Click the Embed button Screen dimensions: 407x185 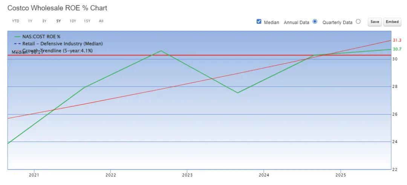(x=392, y=22)
